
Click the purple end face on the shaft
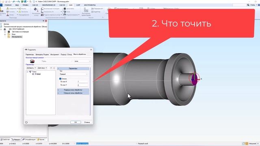pos(194,79)
